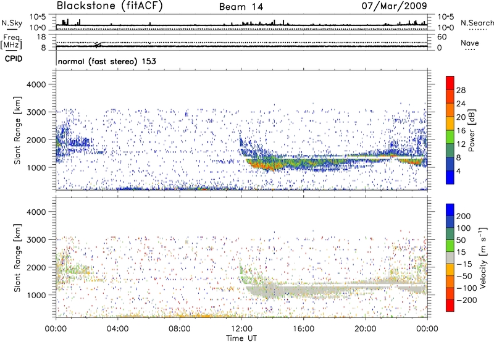
Task: Click the date "07/Mar/2009"
Action: pos(394,6)
